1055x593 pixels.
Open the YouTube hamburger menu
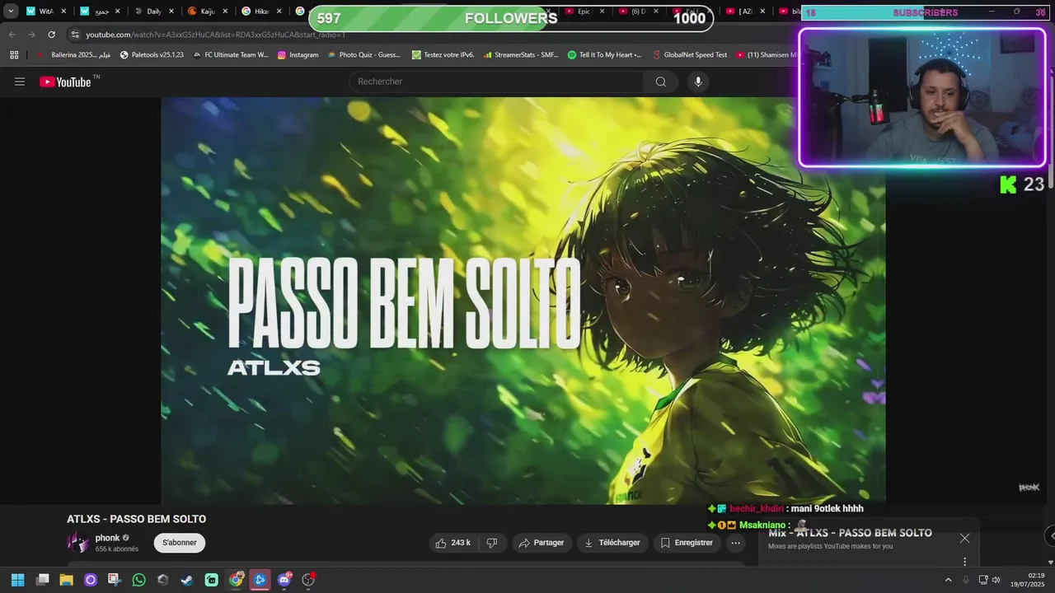tap(20, 82)
